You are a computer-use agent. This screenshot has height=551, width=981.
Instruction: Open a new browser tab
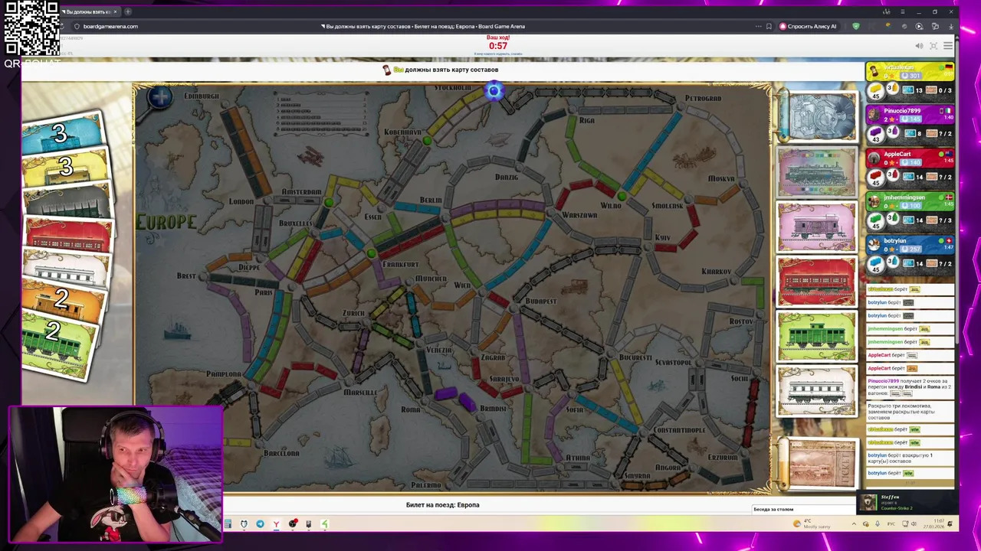click(x=127, y=11)
